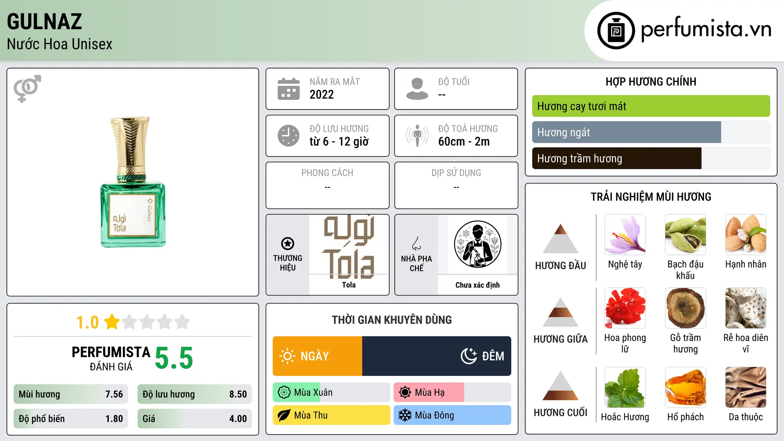Click the orange Ngày usage bar
This screenshot has width=784, height=441.
(317, 356)
